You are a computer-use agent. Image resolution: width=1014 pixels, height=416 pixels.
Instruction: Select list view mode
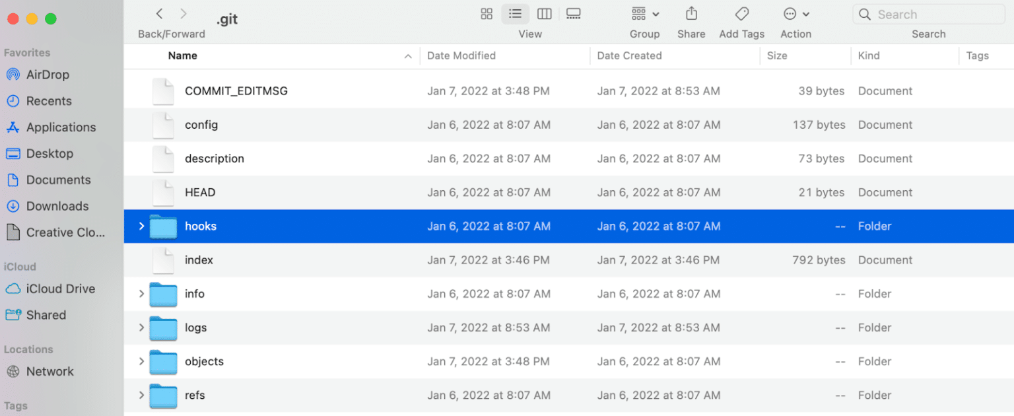515,13
